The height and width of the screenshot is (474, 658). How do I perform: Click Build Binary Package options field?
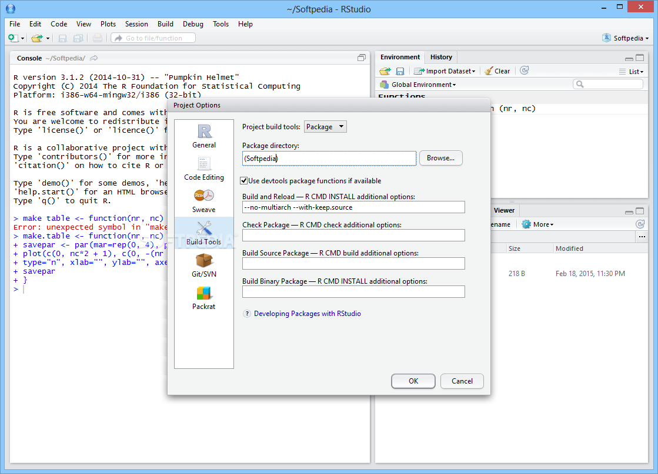tap(353, 292)
